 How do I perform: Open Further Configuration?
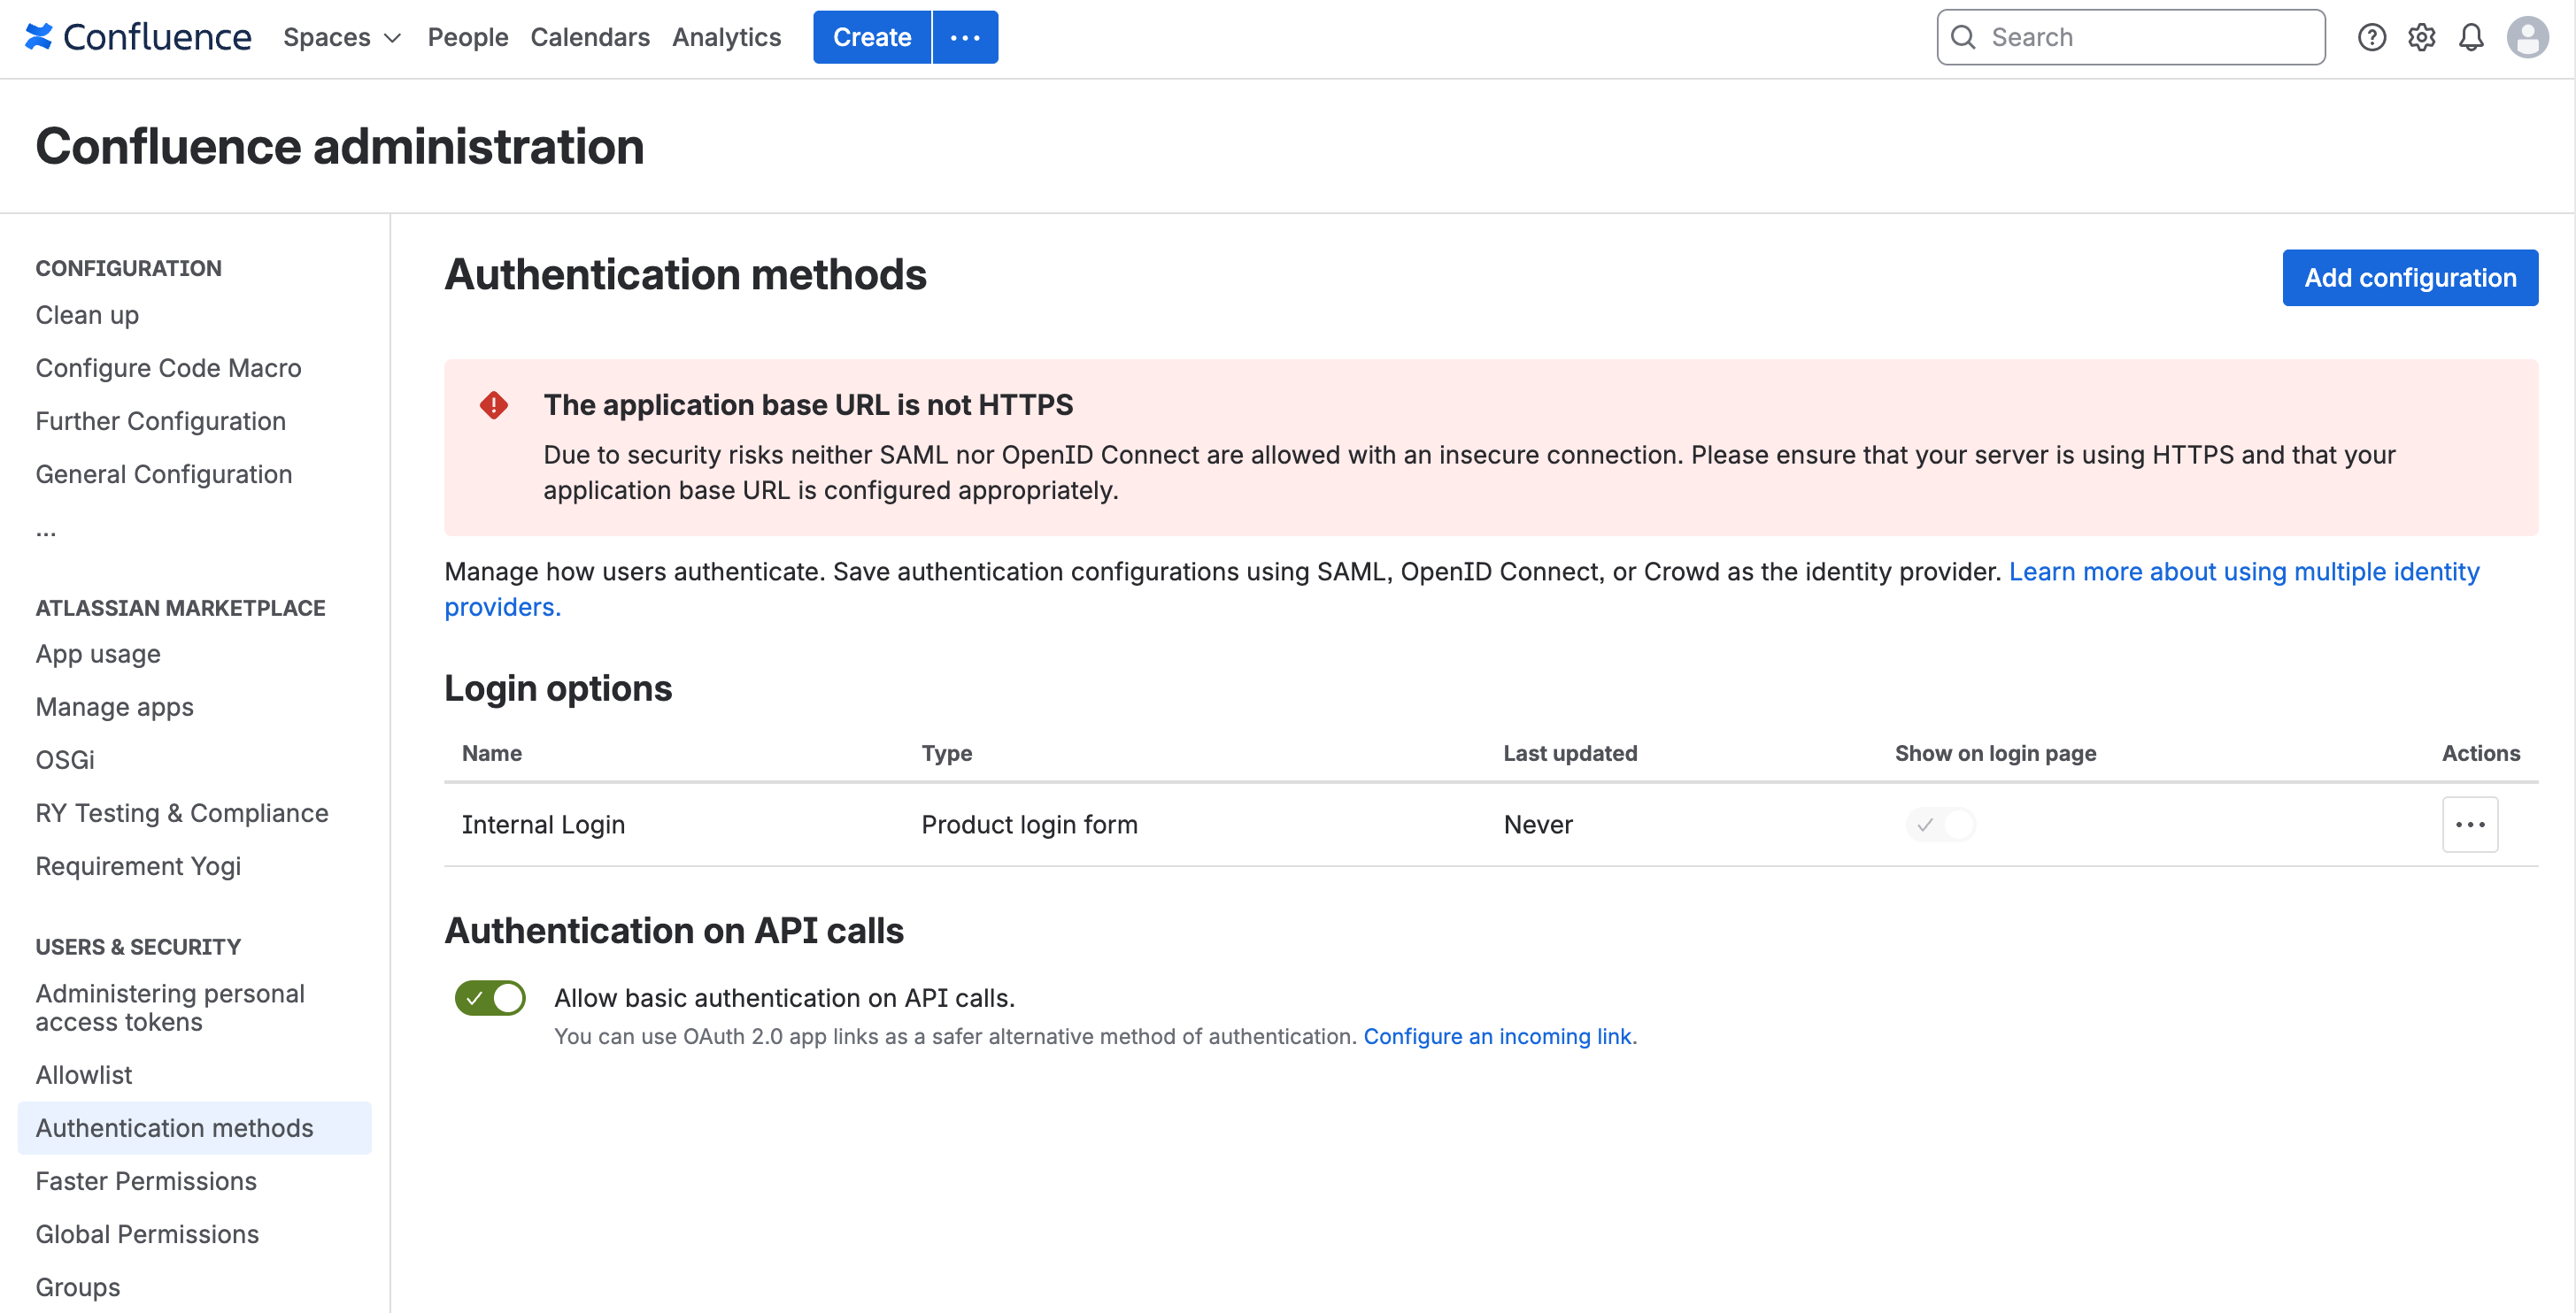pos(161,420)
